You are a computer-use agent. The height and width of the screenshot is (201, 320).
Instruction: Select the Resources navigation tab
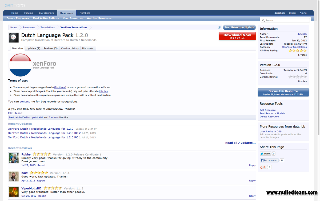[x=67, y=13]
